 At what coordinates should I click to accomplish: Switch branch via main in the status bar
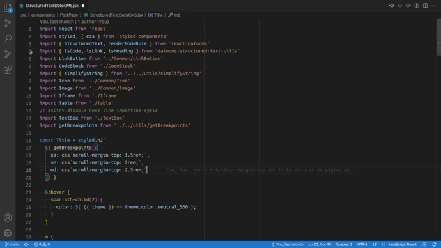[12, 244]
